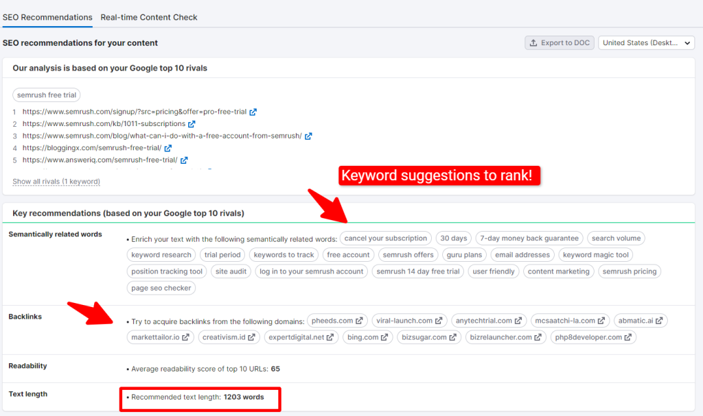Image resolution: width=703 pixels, height=416 pixels.
Task: Open the answeriq.com semrush-free-trial URL
Action: tap(100, 160)
